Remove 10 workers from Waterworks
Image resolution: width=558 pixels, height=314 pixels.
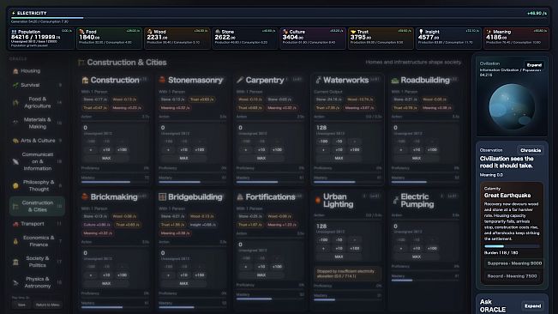[x=339, y=142]
